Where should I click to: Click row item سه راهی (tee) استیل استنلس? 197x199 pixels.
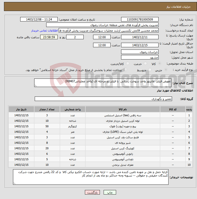pos(123,115)
